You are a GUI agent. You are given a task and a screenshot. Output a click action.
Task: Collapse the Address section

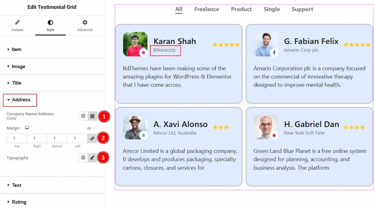pos(20,100)
